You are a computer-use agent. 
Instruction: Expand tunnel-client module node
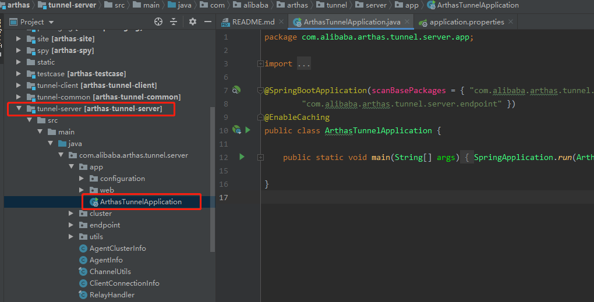pos(18,85)
